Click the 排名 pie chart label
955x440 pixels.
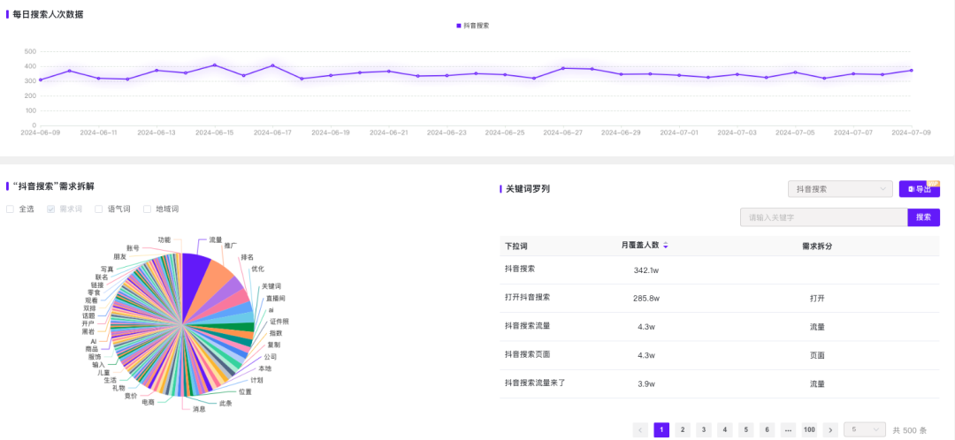click(x=248, y=257)
